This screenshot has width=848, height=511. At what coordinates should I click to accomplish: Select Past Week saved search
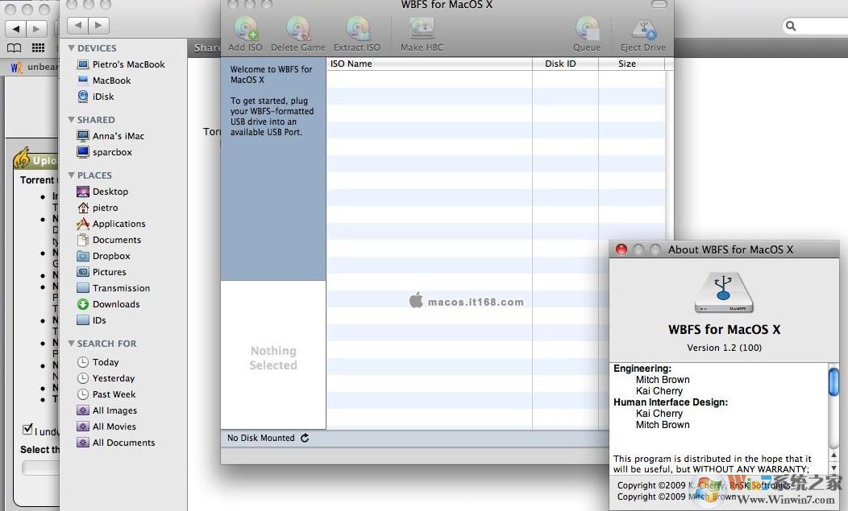click(106, 395)
